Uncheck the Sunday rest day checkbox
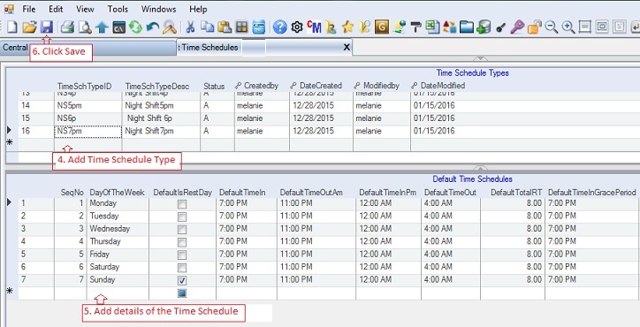This screenshot has height=327, width=640. click(x=182, y=280)
